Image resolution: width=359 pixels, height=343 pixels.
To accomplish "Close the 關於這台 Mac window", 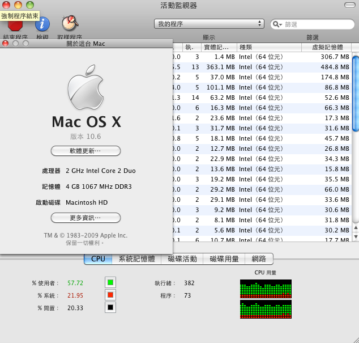I will 6,44.
